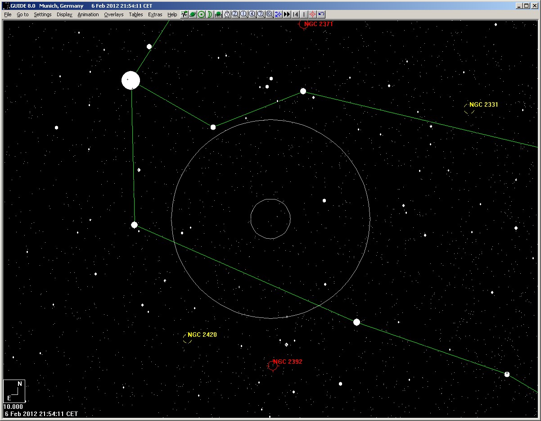
Task: Click the red NGC 2392 nebula marker
Action: [x=273, y=366]
